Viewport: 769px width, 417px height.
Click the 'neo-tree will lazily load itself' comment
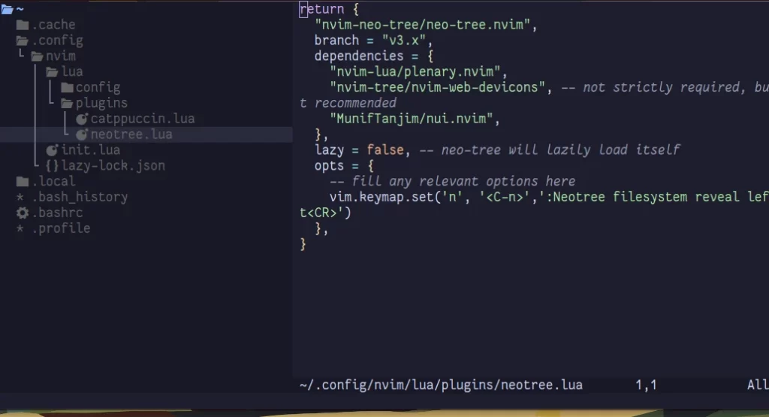coord(550,150)
